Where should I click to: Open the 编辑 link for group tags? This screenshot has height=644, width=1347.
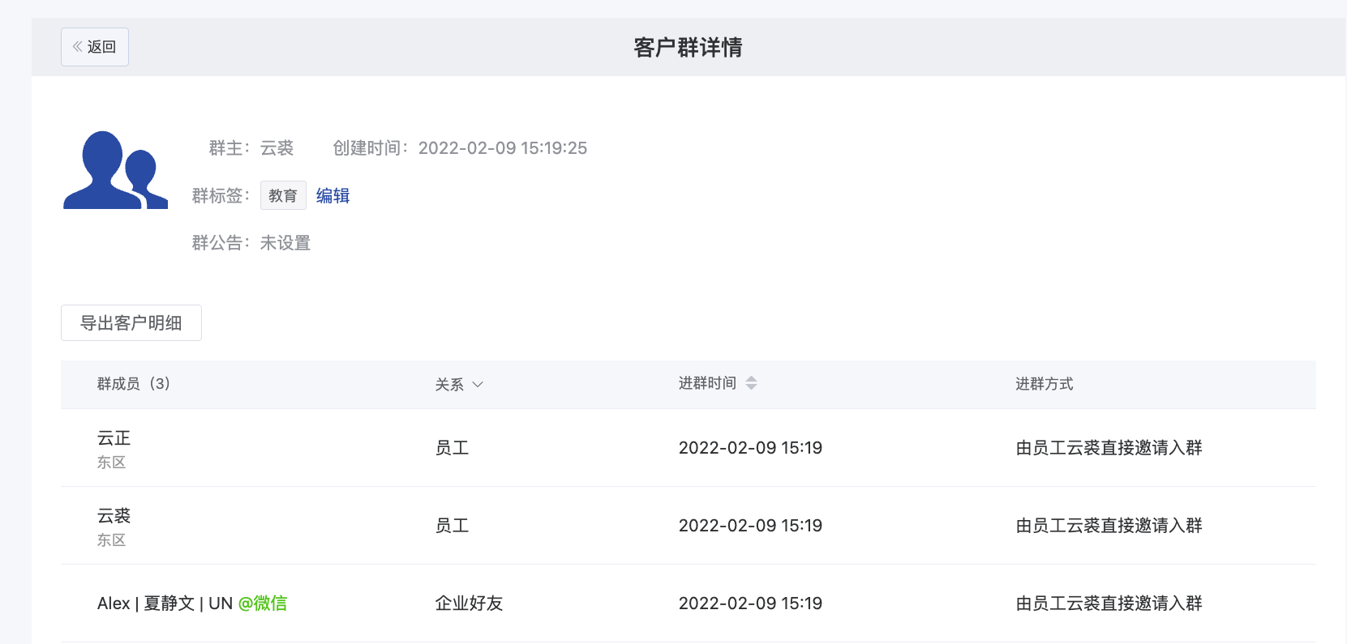332,195
